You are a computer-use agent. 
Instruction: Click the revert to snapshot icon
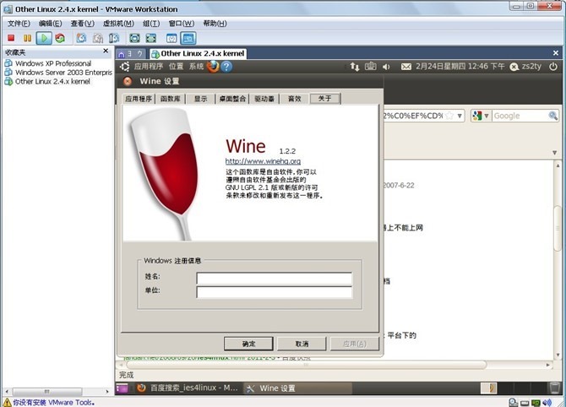pos(98,38)
